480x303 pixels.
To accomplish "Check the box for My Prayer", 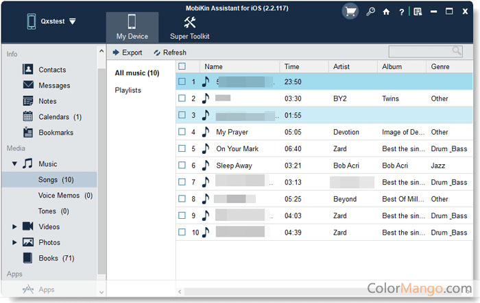I will coord(182,132).
